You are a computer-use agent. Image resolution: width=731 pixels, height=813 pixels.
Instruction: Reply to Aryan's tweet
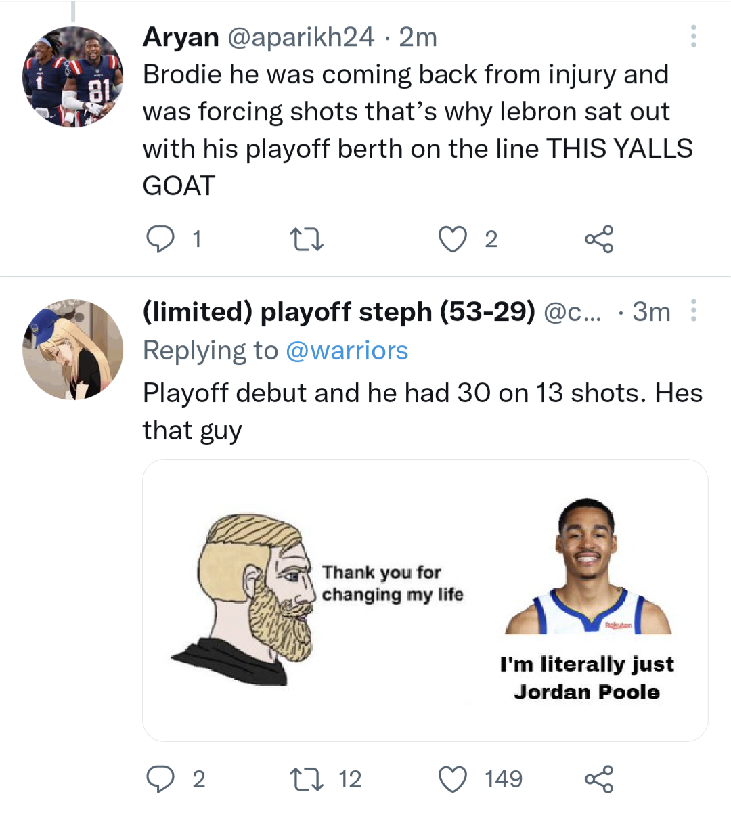161,239
